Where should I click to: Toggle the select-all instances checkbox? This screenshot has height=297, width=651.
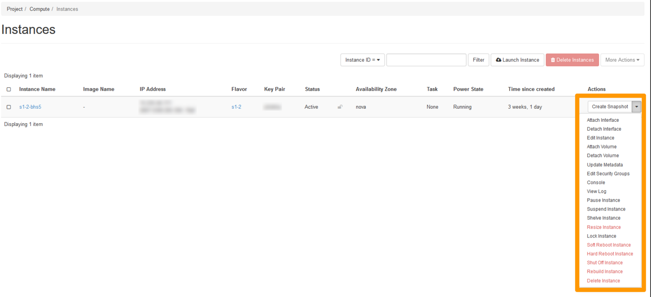9,89
